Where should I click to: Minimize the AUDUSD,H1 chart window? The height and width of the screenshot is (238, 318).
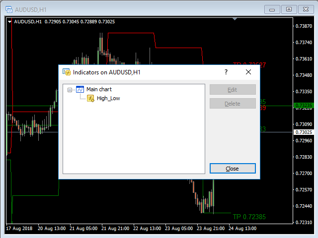(272, 9)
